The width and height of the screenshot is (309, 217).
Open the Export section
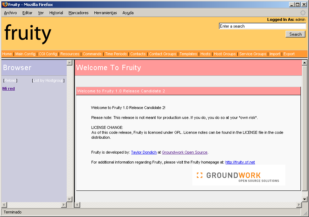(x=289, y=54)
